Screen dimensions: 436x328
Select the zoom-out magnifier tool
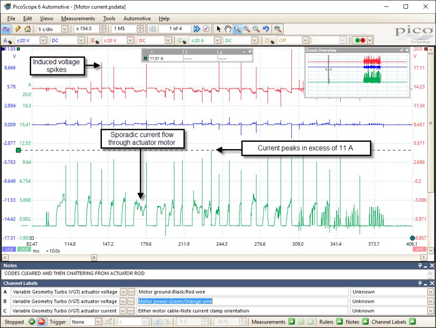point(256,28)
